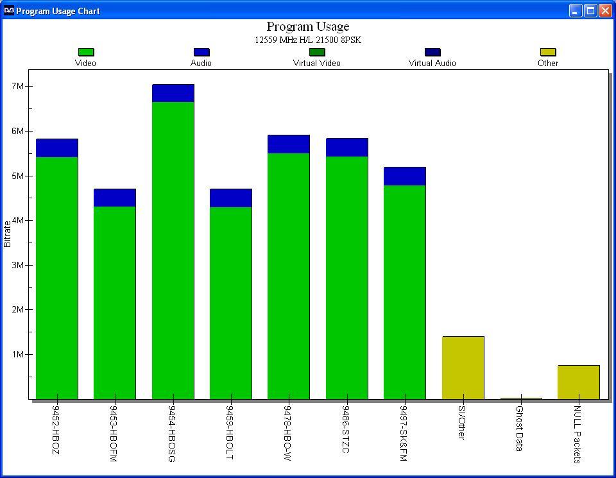Click the yellow Other legend swatch
616x478 pixels.
pos(547,52)
